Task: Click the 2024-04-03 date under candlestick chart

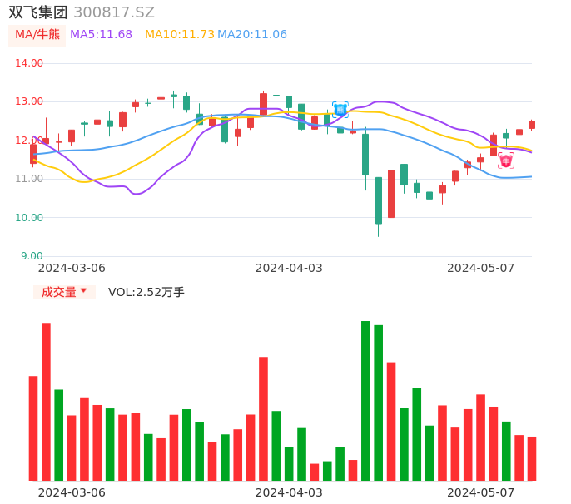Action: tap(289, 268)
